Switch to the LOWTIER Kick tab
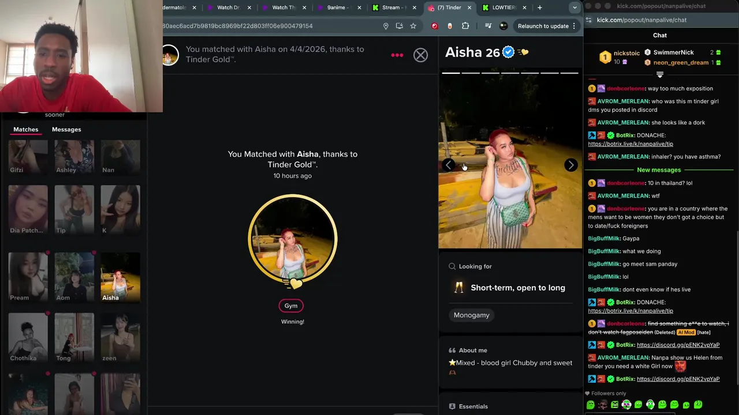The height and width of the screenshot is (415, 739). [503, 7]
